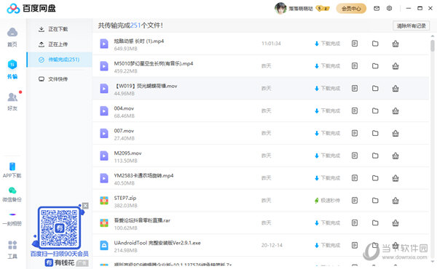Clear the record for the 100.62MB rar
Image resolution: width=437 pixels, height=269 pixels.
[x=395, y=222]
